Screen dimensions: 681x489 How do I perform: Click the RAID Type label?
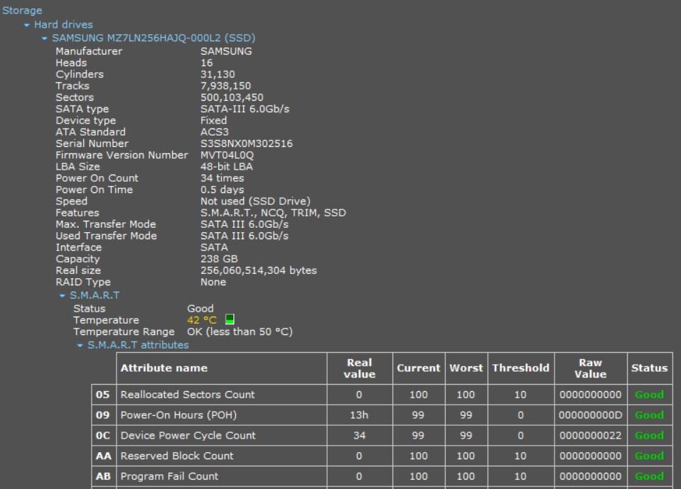[83, 282]
